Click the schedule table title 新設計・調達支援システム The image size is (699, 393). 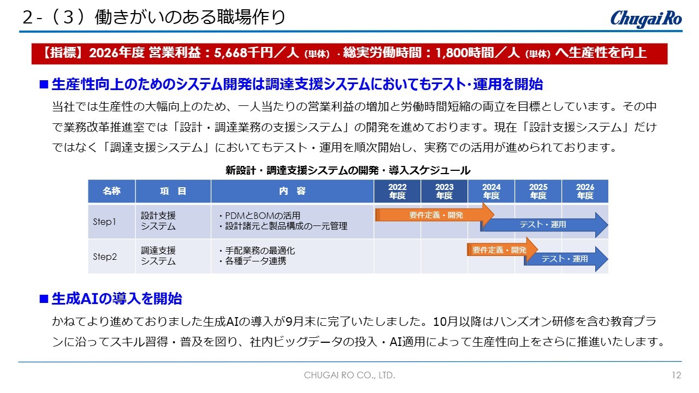pyautogui.click(x=348, y=170)
